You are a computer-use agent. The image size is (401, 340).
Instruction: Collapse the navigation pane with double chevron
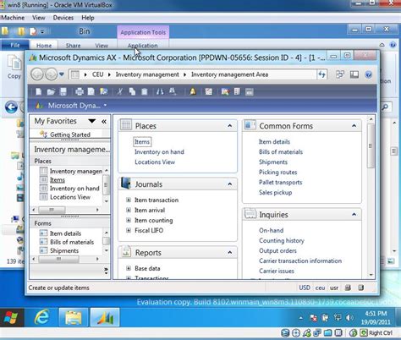point(104,121)
